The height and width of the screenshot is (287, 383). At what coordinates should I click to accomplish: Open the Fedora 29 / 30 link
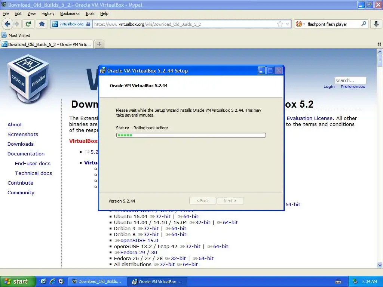138,253
